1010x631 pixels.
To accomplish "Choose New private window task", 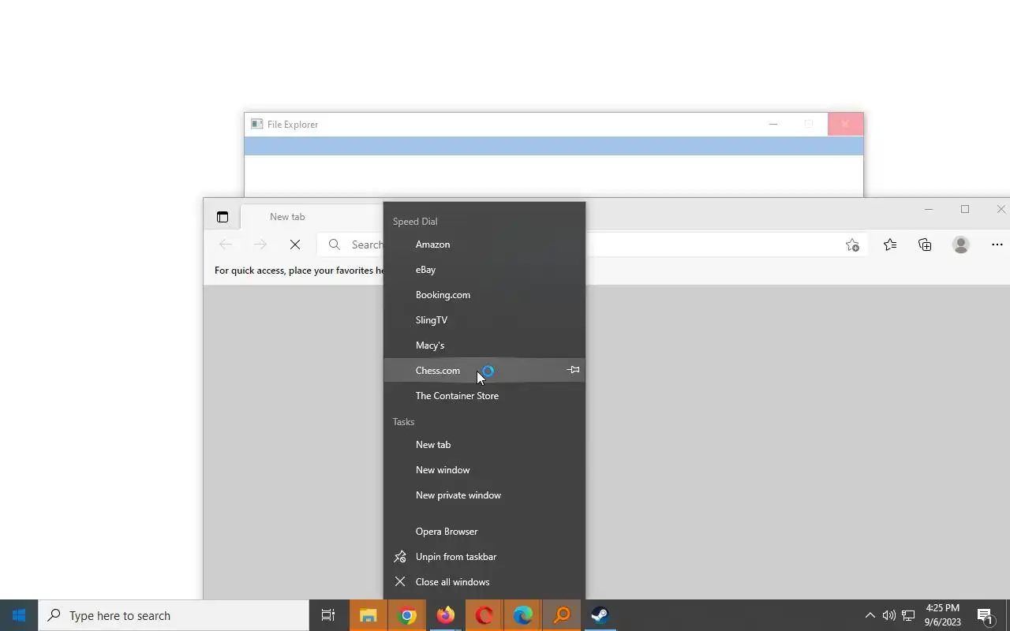I will click(x=484, y=495).
